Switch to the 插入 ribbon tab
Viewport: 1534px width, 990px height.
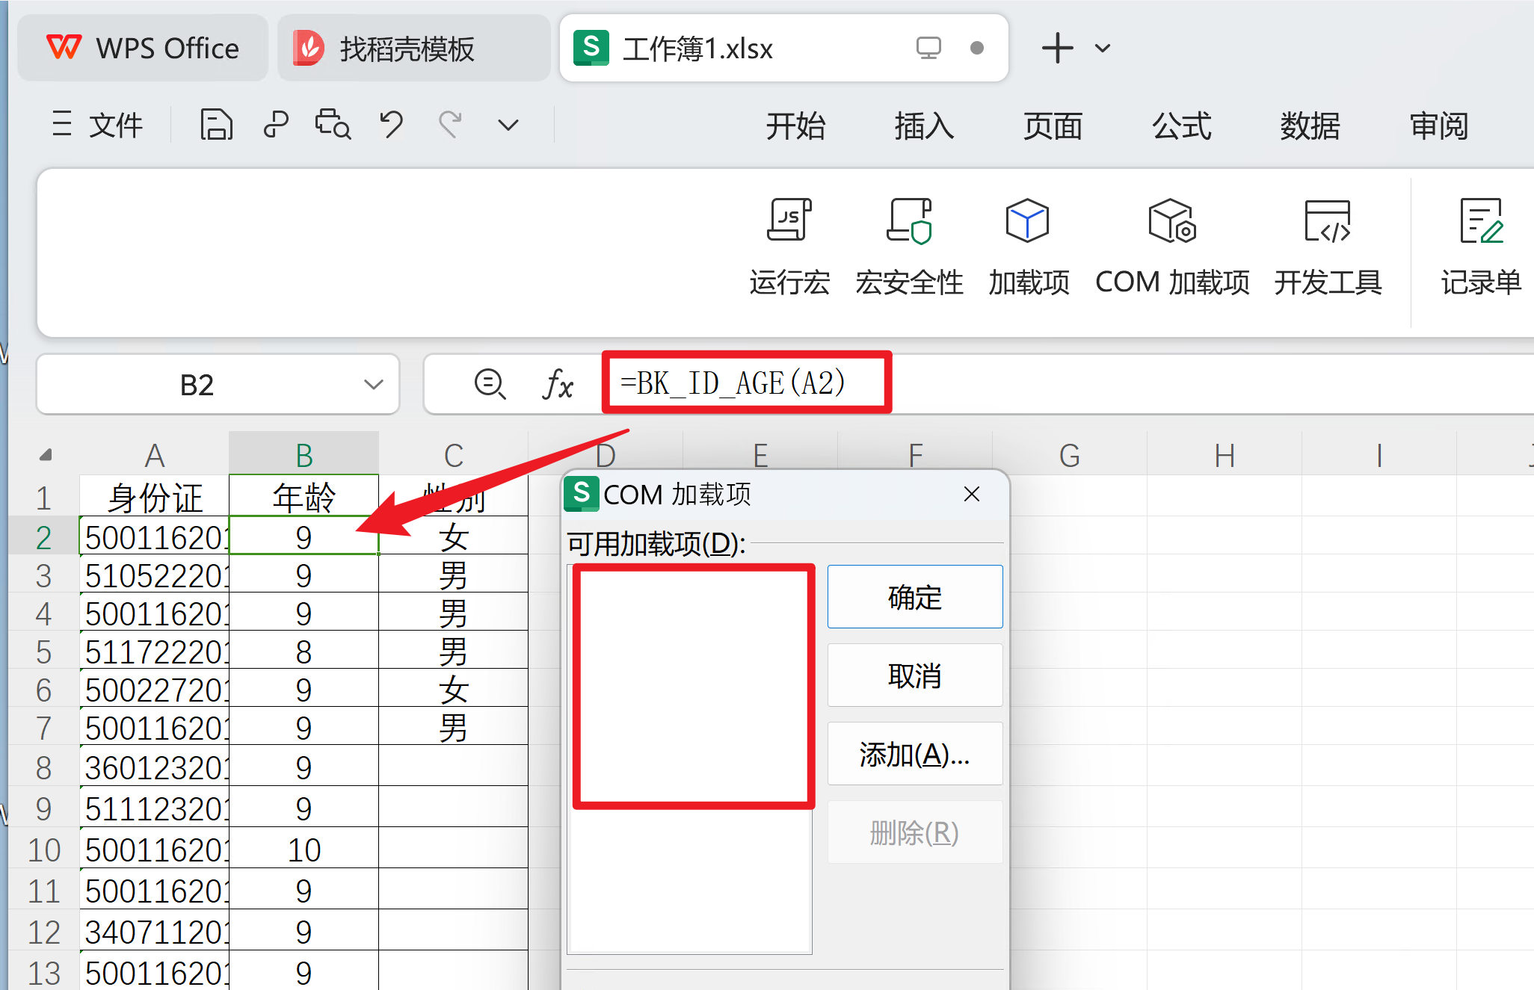tap(924, 126)
